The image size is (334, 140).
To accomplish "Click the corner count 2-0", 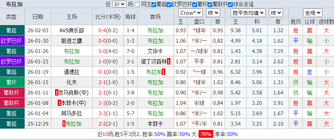I will tap(130, 103).
